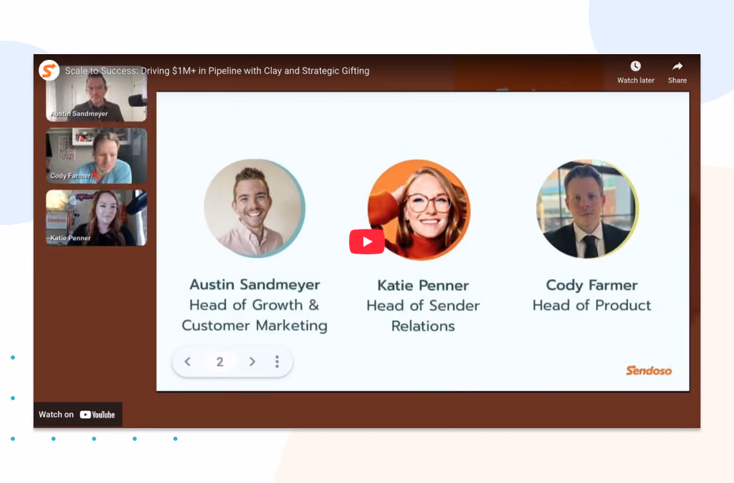Click 'Cody Farmer' name text on slide

click(x=591, y=286)
